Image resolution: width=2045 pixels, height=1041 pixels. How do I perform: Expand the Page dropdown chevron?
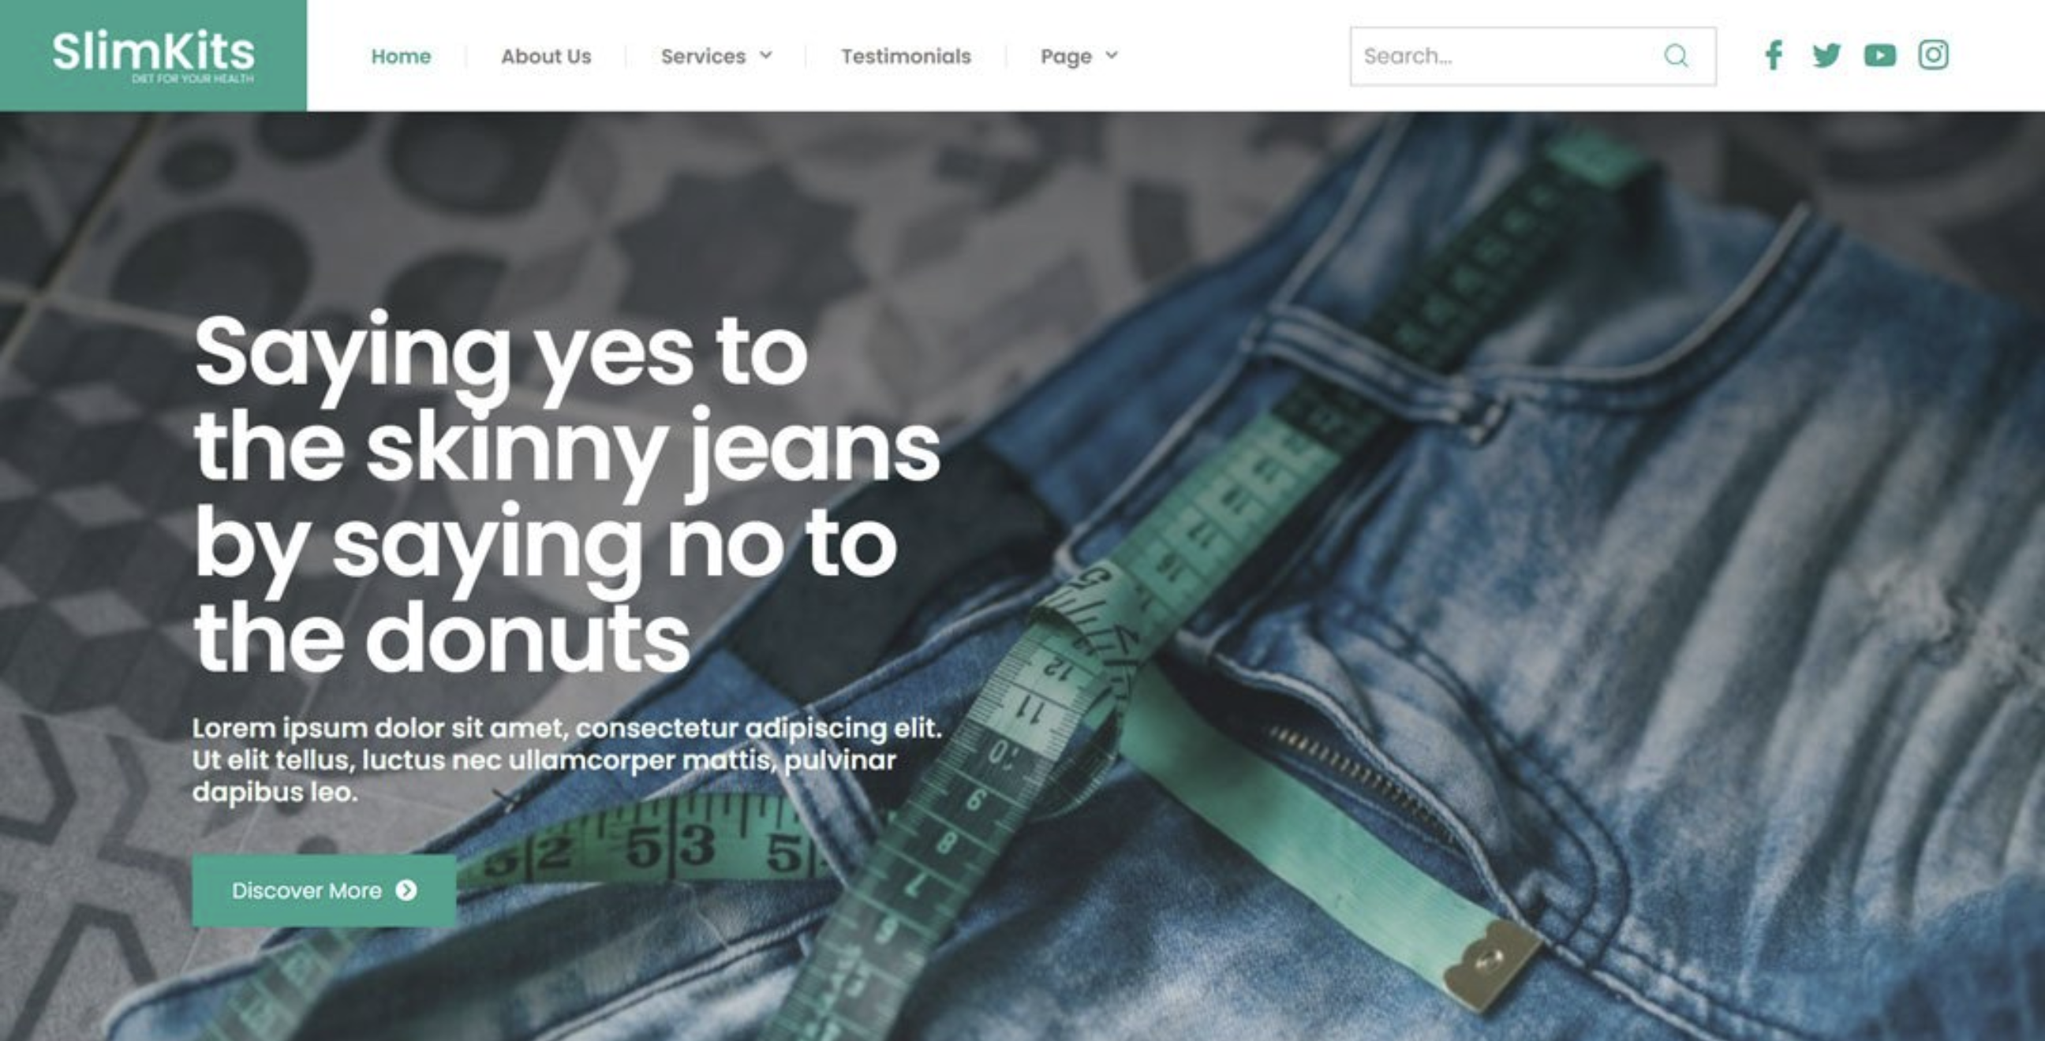[x=1112, y=55]
